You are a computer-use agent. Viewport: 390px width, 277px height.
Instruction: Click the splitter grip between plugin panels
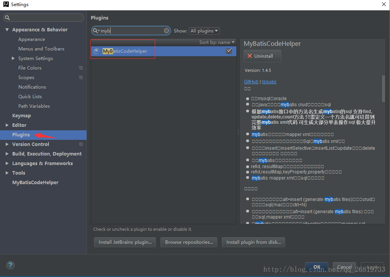point(238,131)
